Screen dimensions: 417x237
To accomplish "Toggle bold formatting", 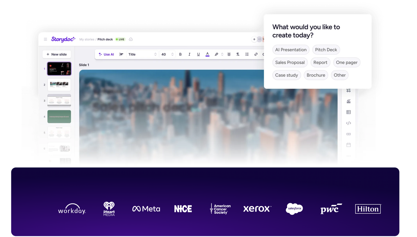I will [180, 54].
